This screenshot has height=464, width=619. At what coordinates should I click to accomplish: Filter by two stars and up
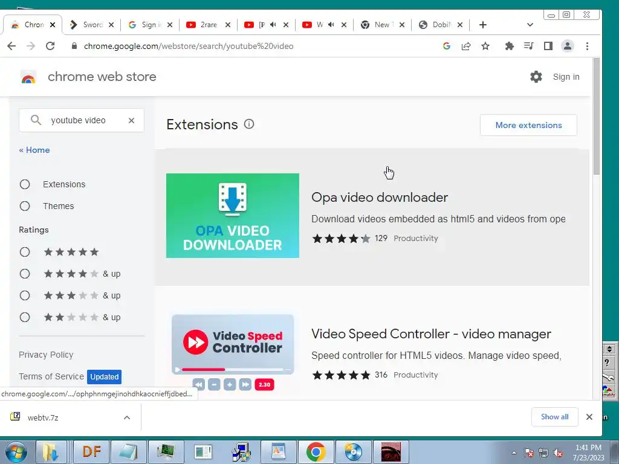[x=25, y=317]
